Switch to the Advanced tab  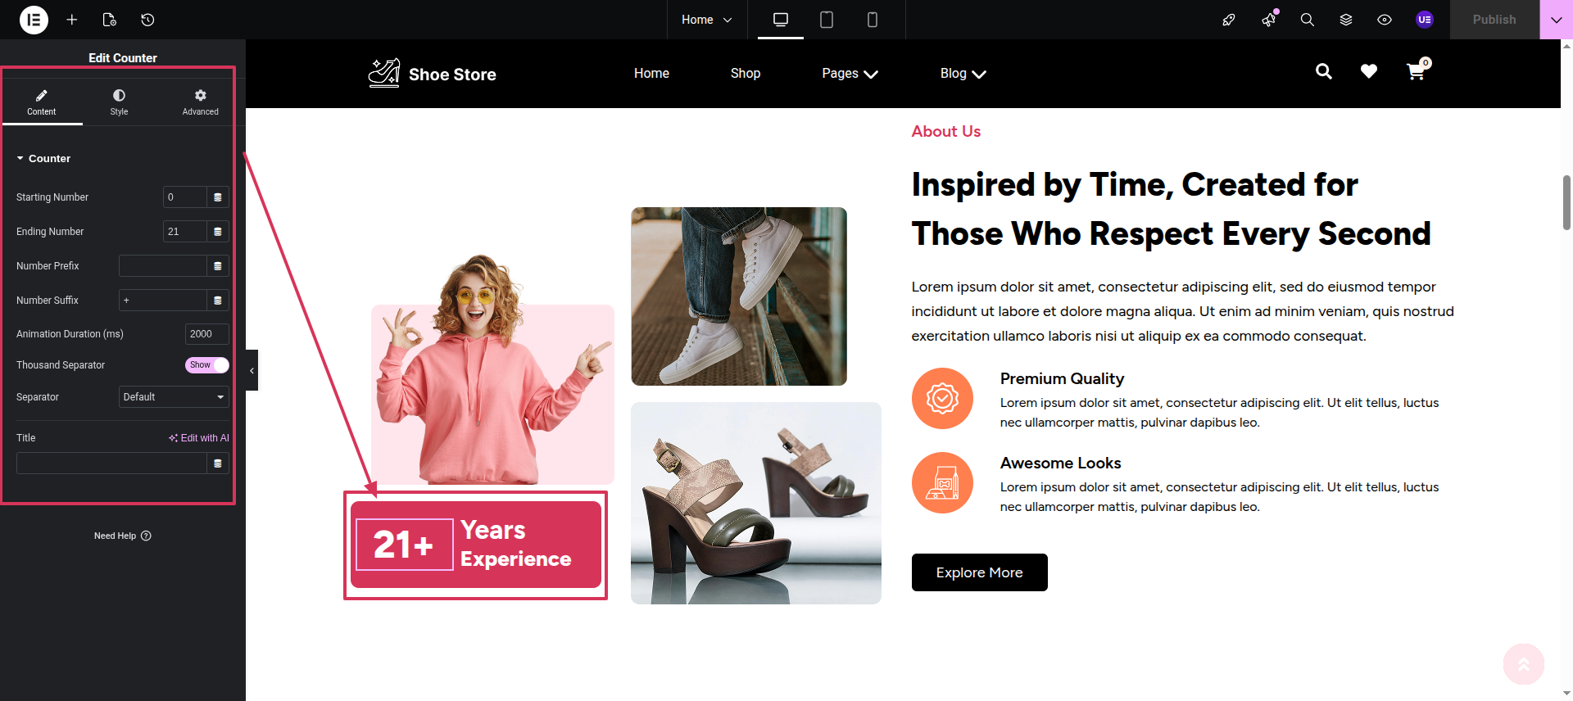click(x=200, y=102)
